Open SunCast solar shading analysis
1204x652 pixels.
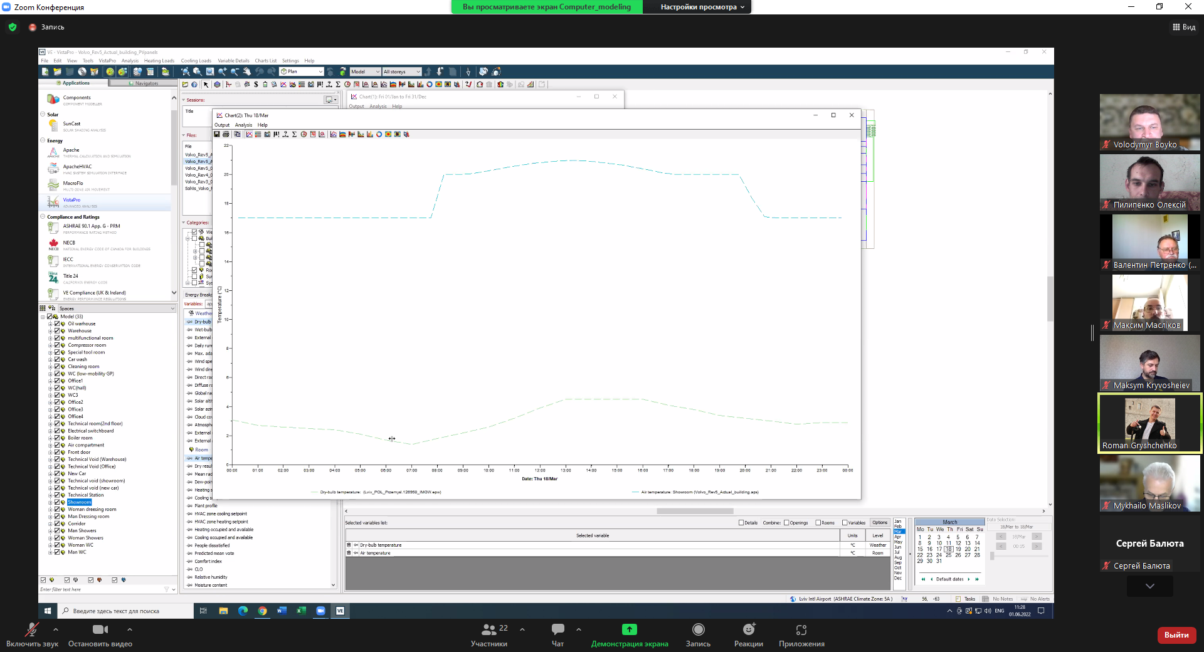(x=71, y=124)
